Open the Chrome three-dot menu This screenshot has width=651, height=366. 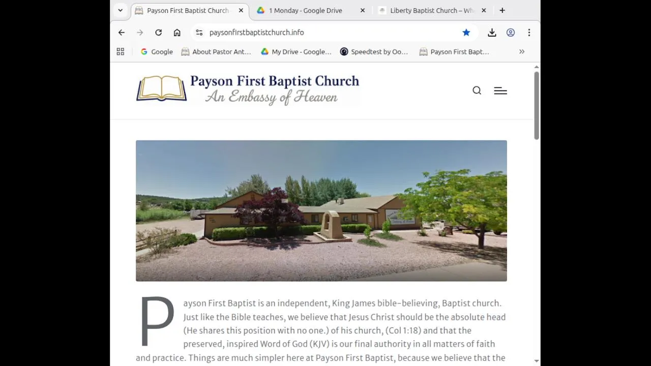pyautogui.click(x=529, y=33)
